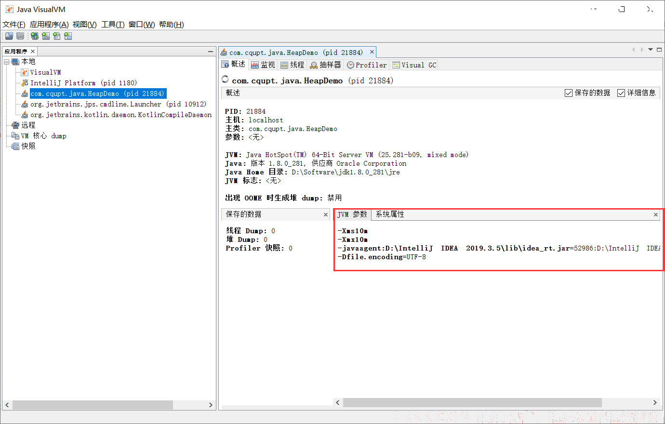Screen dimensions: 665x424
Task: Click the Load snapshot toolbar icon
Action: click(9, 36)
